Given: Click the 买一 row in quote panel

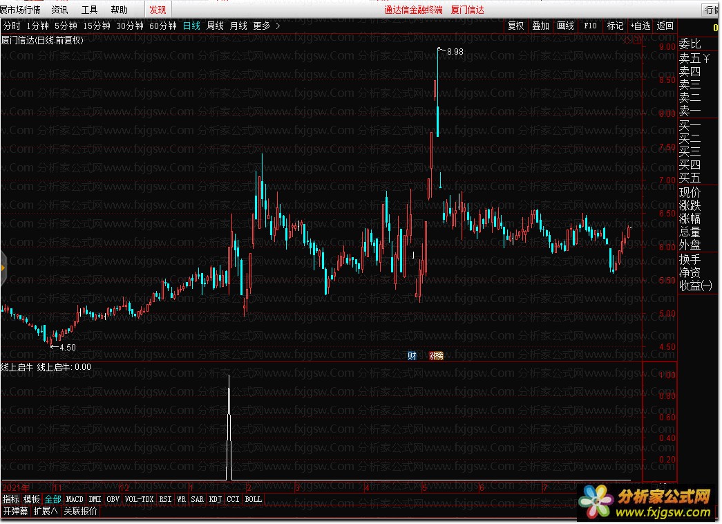Looking at the screenshot, I should [x=690, y=125].
